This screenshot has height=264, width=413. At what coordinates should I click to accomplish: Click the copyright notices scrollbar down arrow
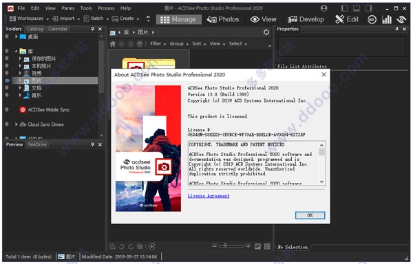[321, 182]
